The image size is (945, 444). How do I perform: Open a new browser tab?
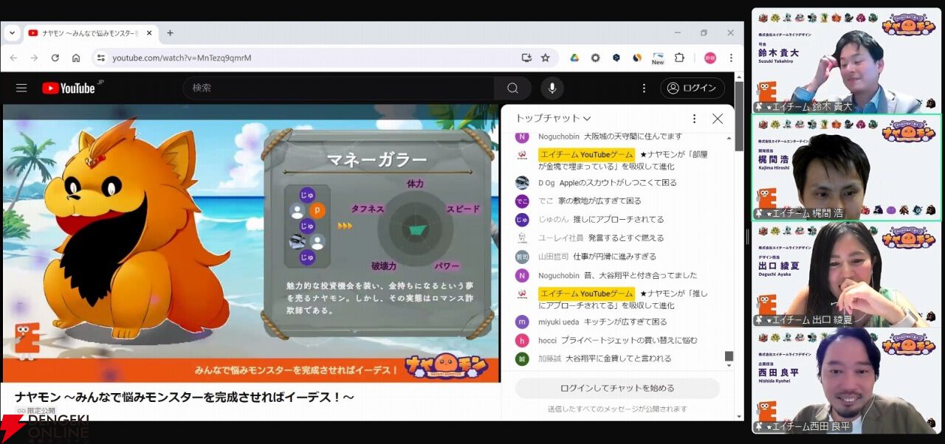click(x=170, y=33)
